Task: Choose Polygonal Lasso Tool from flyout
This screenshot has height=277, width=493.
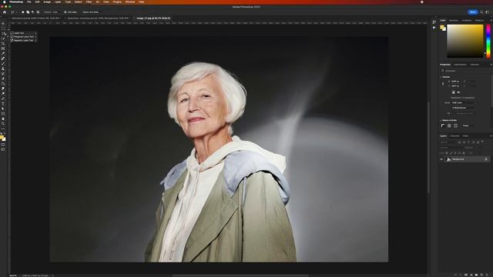Action: [24, 37]
